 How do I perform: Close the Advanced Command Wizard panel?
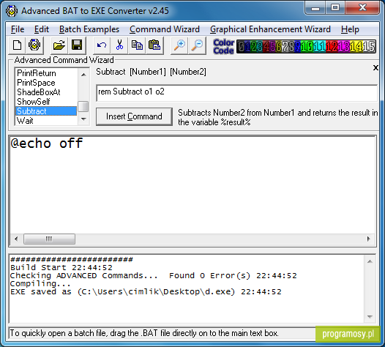tap(375, 68)
